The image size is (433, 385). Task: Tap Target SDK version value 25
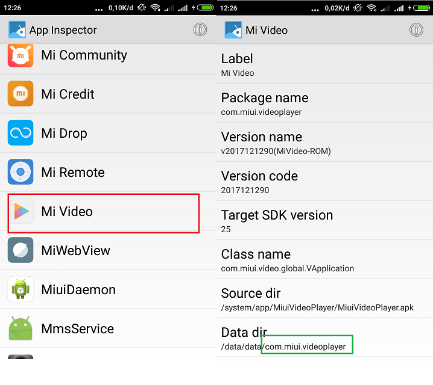point(226,229)
